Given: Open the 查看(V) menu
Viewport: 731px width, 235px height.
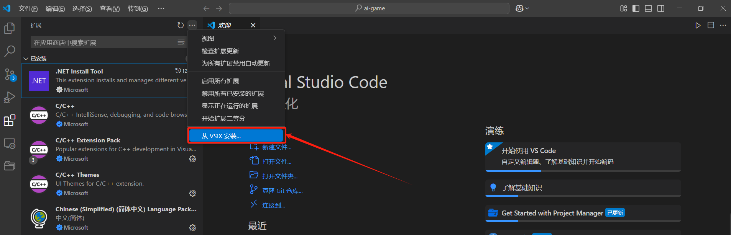Looking at the screenshot, I should [110, 8].
